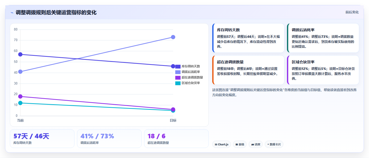Click the description starting 这张图连接
369x158 pixels.
click(284, 92)
